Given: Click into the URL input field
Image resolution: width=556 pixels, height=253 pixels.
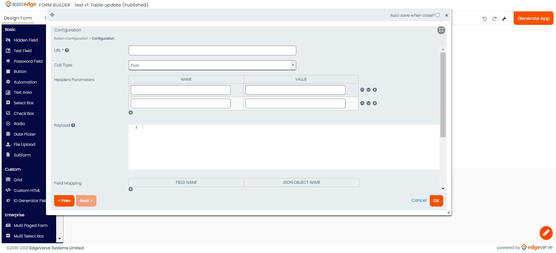Looking at the screenshot, I should (212, 51).
